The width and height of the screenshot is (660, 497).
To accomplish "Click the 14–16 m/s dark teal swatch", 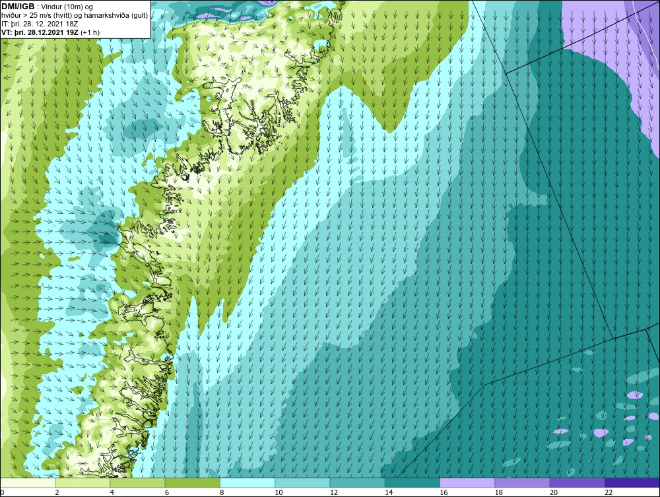I will click(x=412, y=482).
